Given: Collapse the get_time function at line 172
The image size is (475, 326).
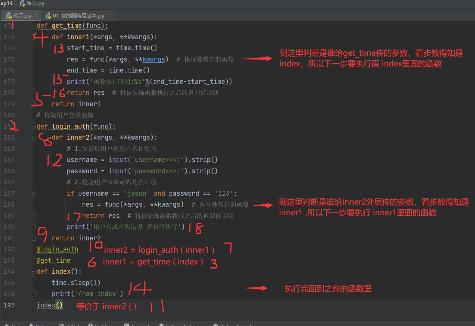Looking at the screenshot, I should click(x=33, y=25).
